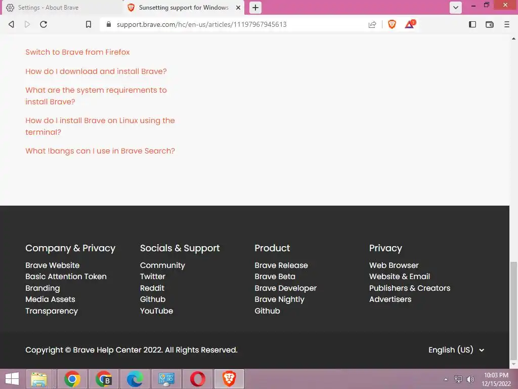Screen dimensions: 518x389
Task: Launch Opera from the taskbar
Action: (198, 379)
